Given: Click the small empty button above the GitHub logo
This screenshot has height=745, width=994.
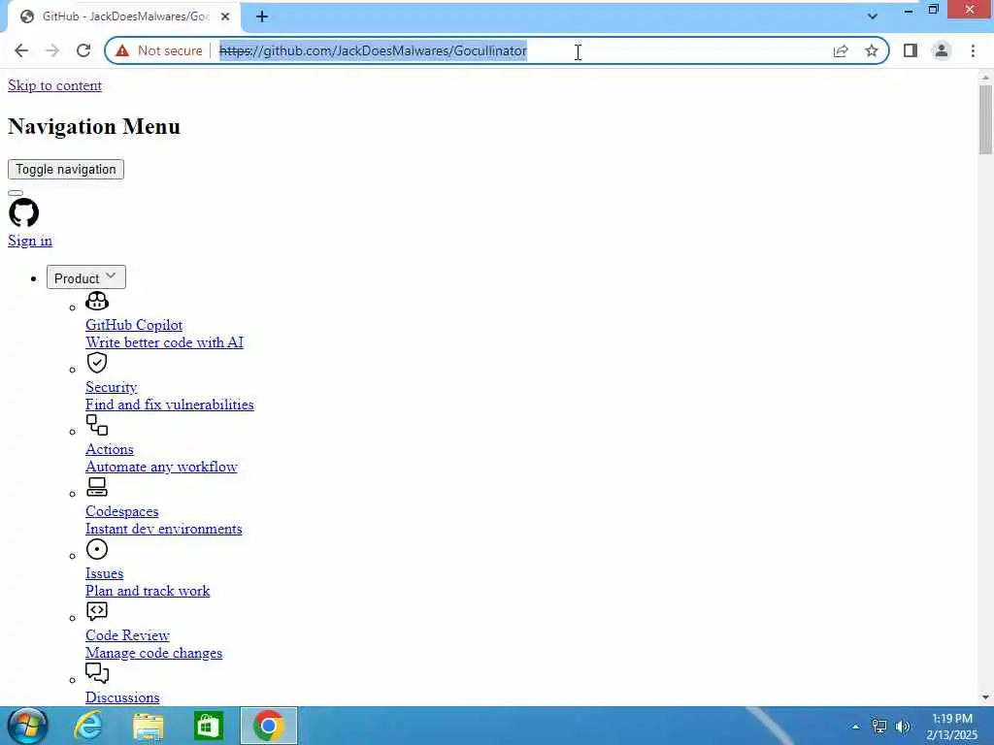Looking at the screenshot, I should click(x=16, y=193).
